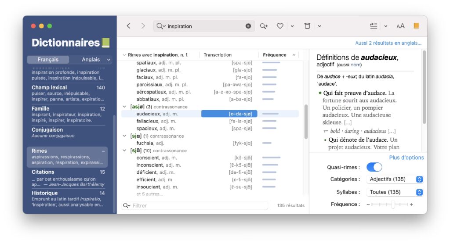Click the Plus d'options link
The image size is (450, 244).
pos(406,158)
